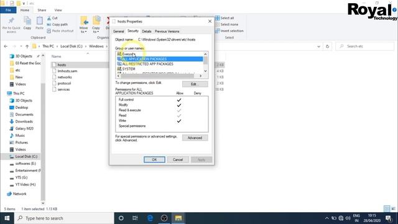Click the Copy icon in ribbon
The height and width of the screenshot is (224, 398).
pyautogui.click(x=27, y=23)
